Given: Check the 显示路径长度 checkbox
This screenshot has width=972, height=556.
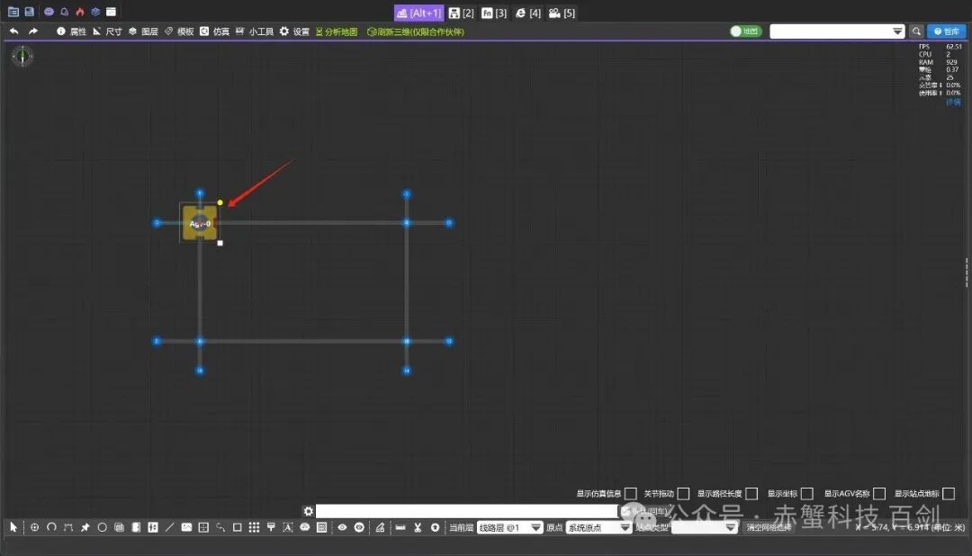Looking at the screenshot, I should (x=751, y=493).
